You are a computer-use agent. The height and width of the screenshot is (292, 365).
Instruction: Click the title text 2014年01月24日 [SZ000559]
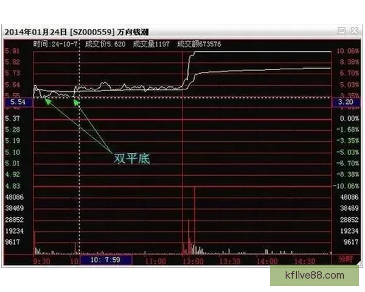coord(60,32)
